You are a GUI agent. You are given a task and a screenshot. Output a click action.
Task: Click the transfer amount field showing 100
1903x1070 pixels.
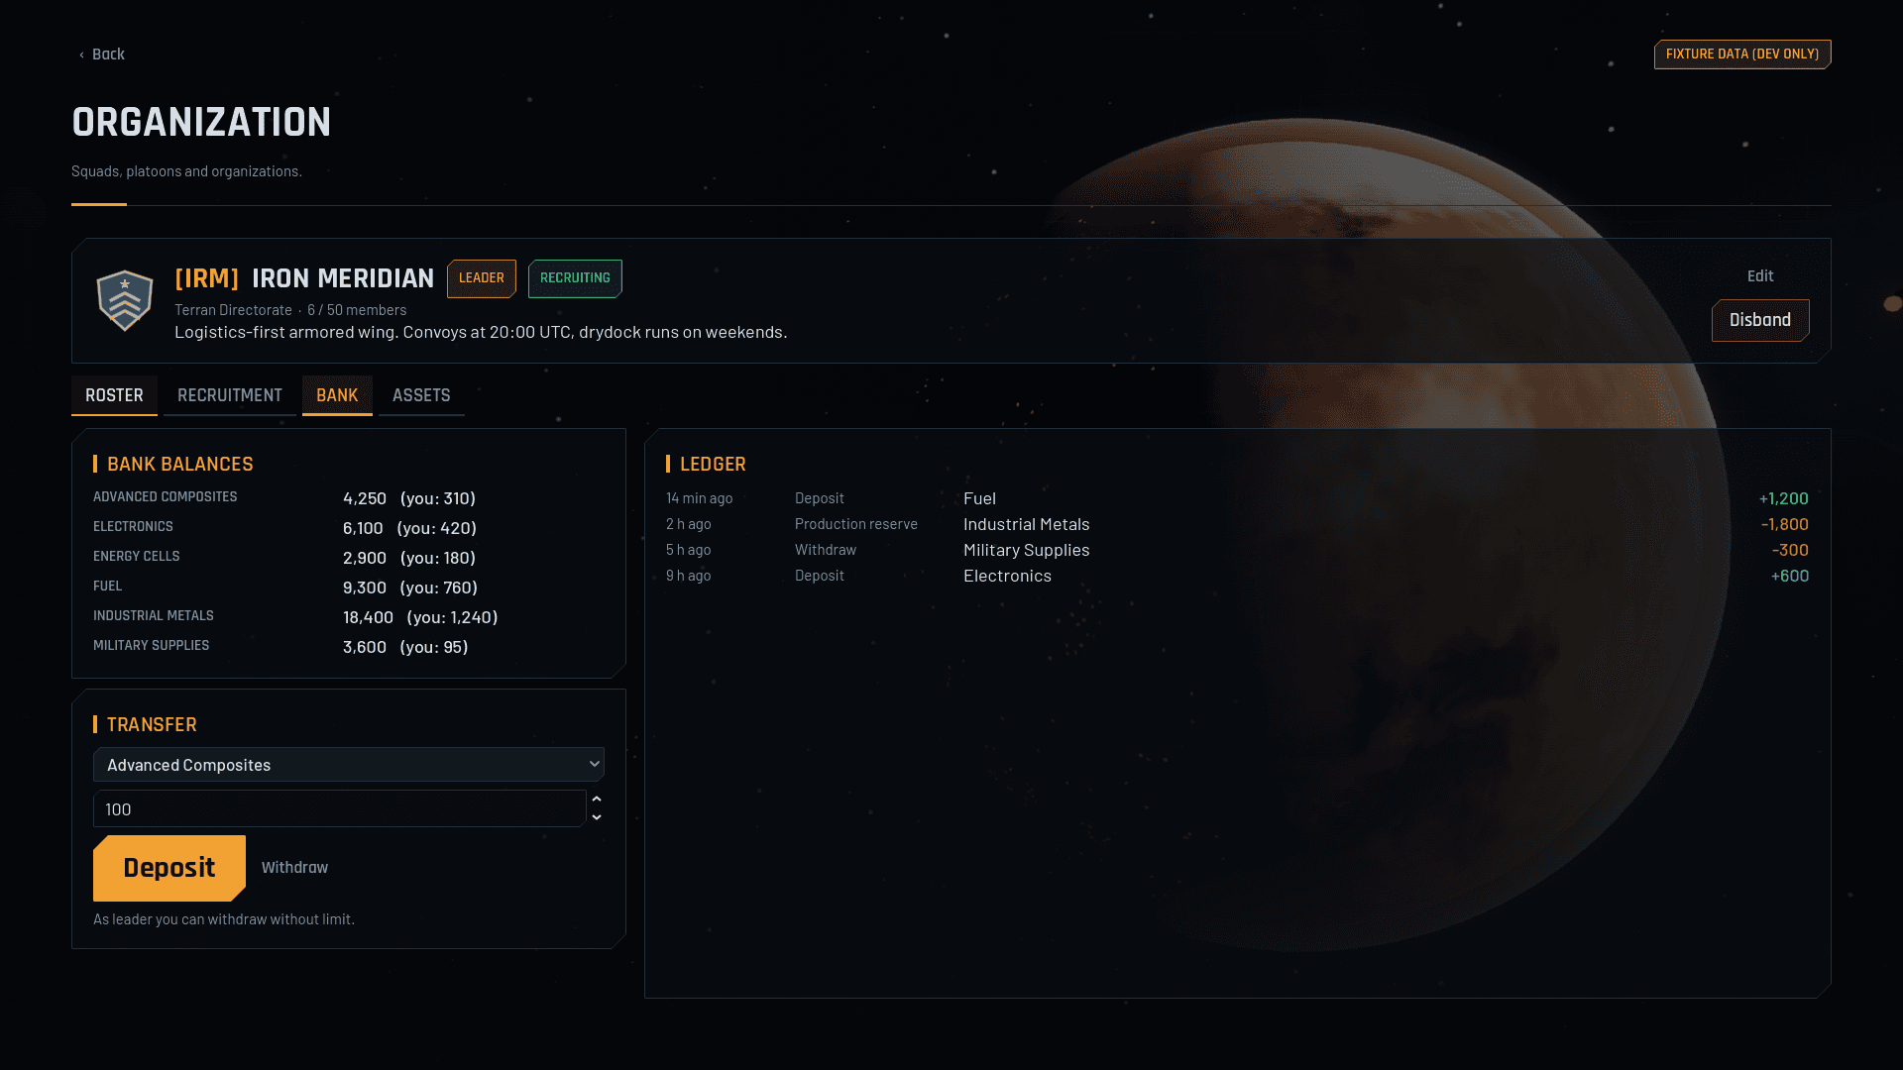pyautogui.click(x=339, y=808)
